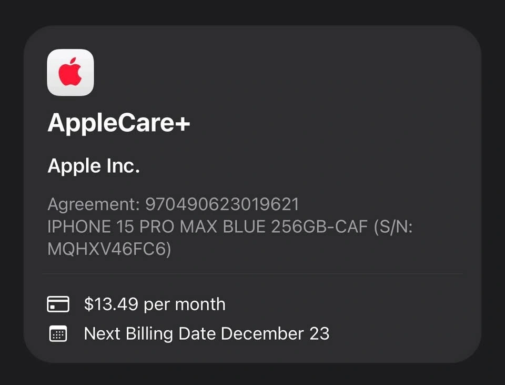Tap the "(S/N:" serial label

(392, 226)
